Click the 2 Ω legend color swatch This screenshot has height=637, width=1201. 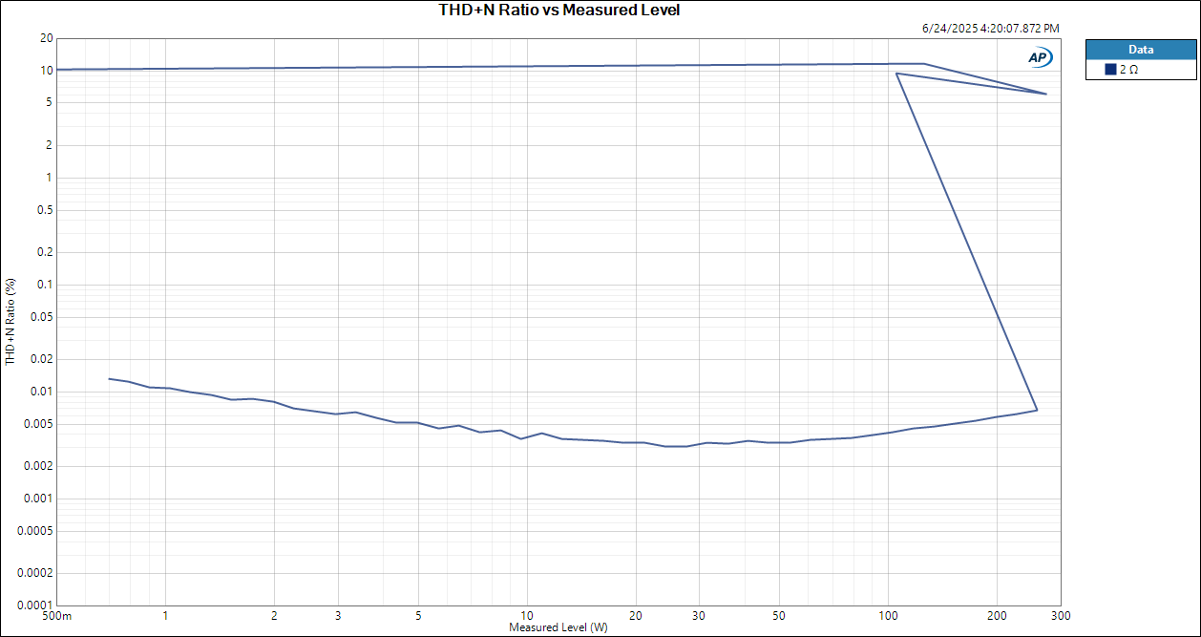(1110, 70)
